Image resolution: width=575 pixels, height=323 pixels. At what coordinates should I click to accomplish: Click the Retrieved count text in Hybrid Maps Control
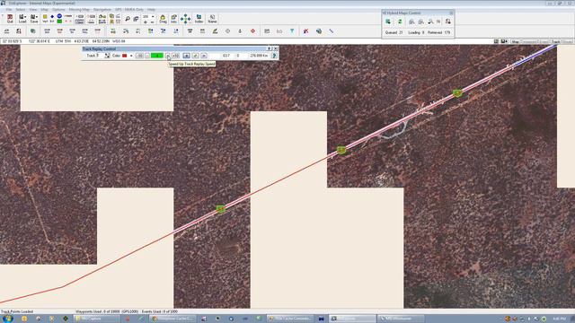pyautogui.click(x=439, y=32)
